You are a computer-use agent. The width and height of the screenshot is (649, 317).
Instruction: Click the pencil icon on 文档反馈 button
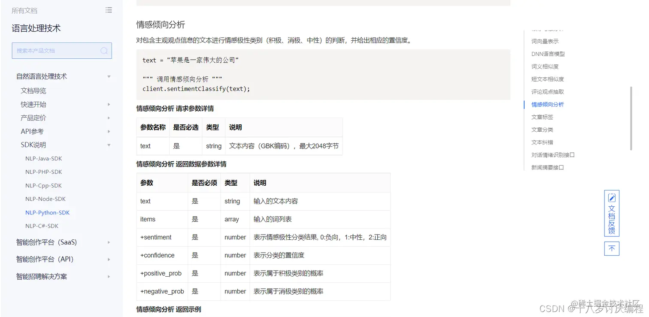pyautogui.click(x=611, y=197)
